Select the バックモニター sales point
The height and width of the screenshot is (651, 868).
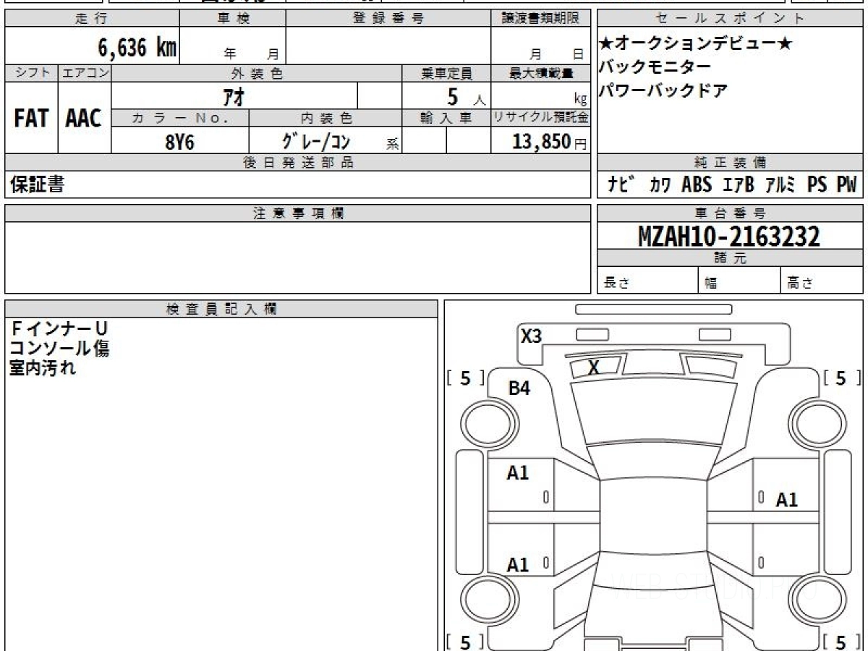point(655,67)
